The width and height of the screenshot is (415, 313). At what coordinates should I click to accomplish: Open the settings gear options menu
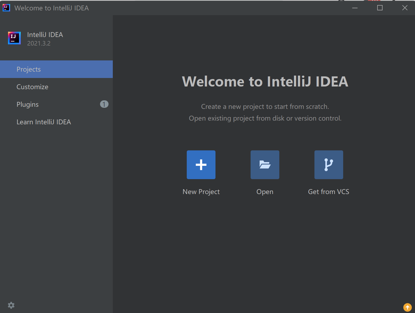click(x=11, y=305)
